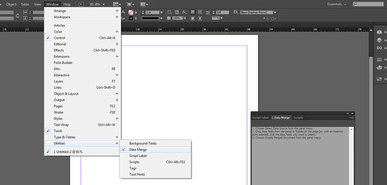This screenshot has width=387, height=185.
Task: Open the Data Merge panel flyout menu icon
Action: pos(352,118)
